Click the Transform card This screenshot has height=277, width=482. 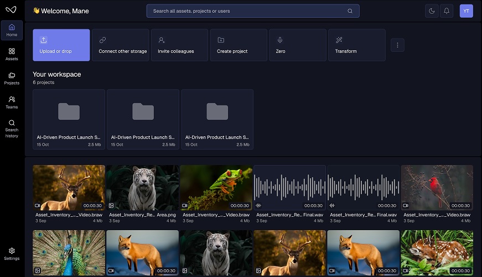pyautogui.click(x=356, y=45)
